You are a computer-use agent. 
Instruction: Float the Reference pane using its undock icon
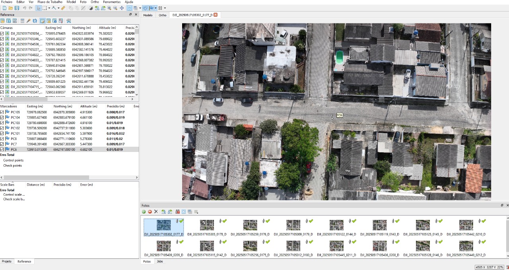pos(130,15)
